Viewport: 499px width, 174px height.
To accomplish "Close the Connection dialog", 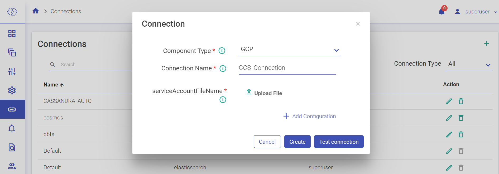I will (358, 24).
